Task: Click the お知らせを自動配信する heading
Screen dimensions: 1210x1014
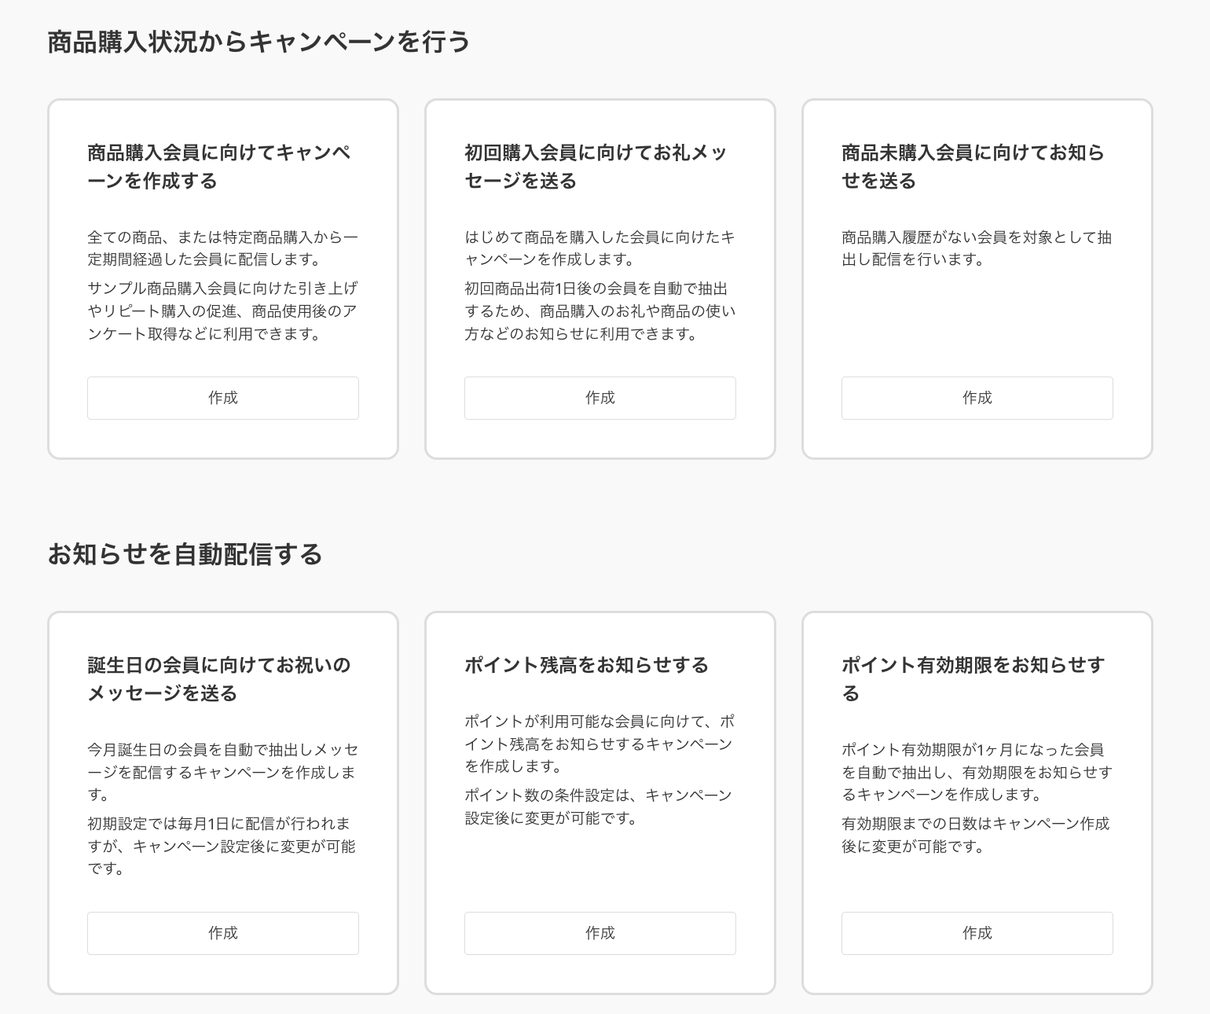Action: click(x=185, y=553)
